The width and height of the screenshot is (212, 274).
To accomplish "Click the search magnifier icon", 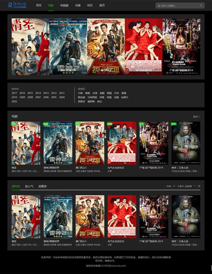I will 201,5.
